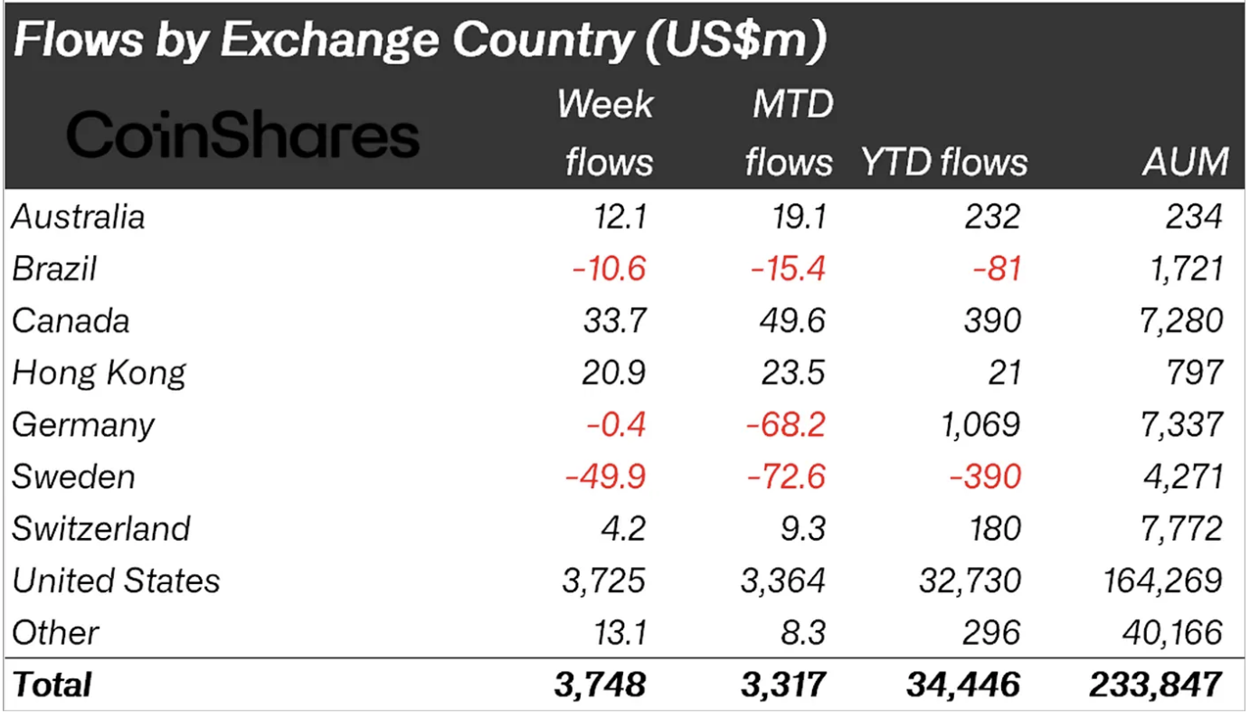Viewport: 1250px width, 718px height.
Task: Select Canada's AUM value 7,280
Action: [x=1181, y=321]
